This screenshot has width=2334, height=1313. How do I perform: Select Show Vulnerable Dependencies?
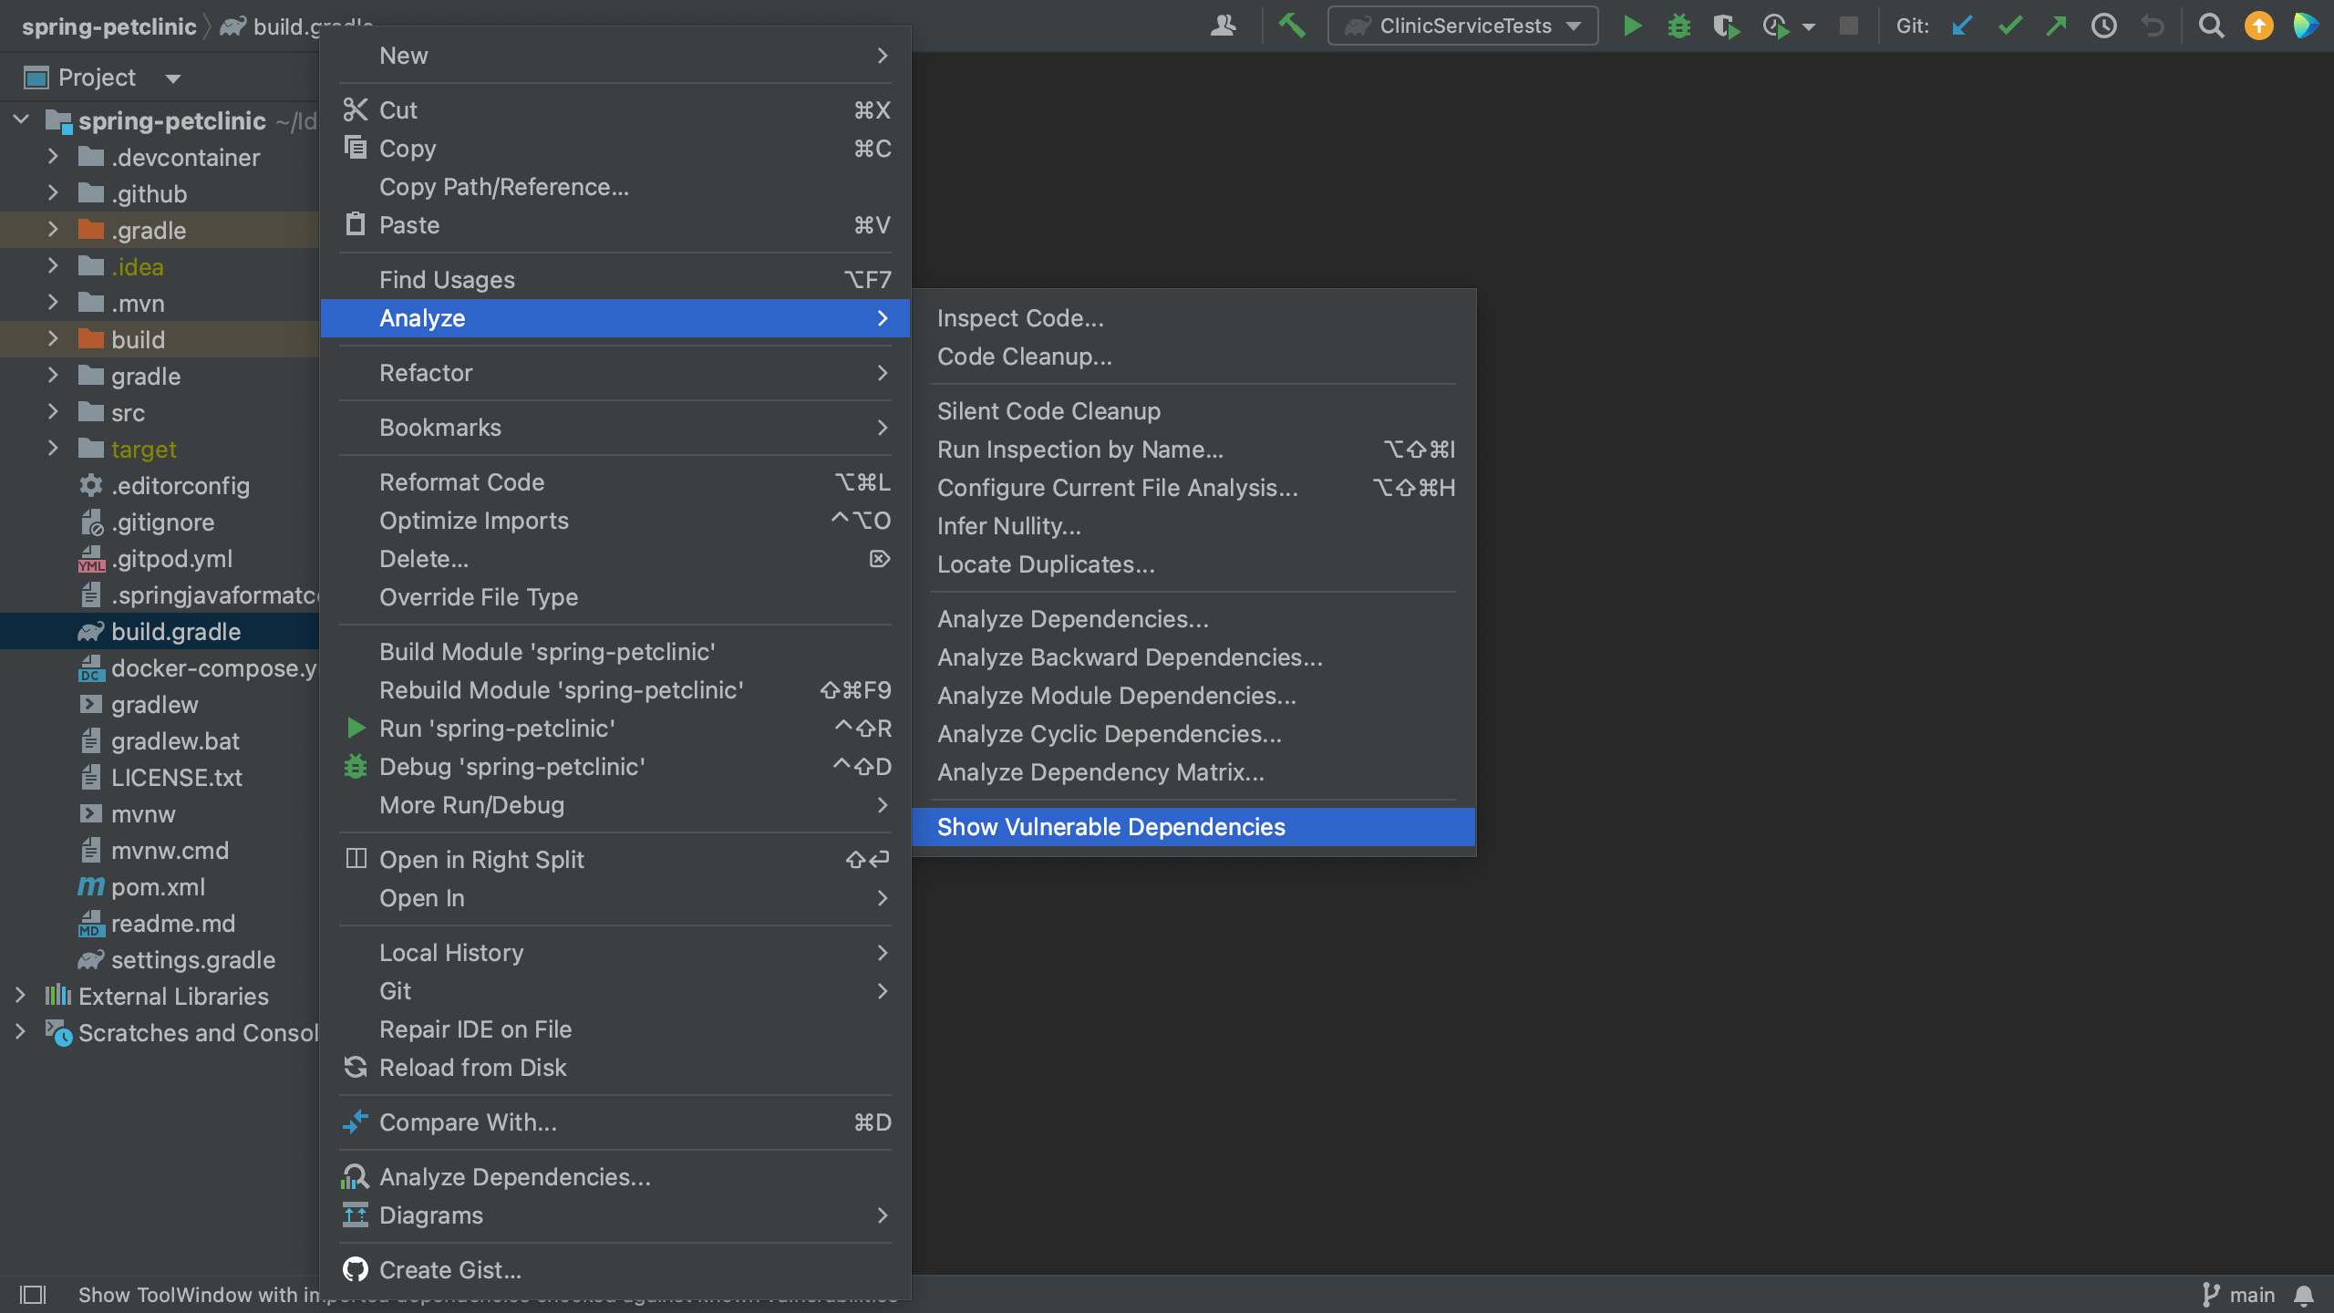(x=1110, y=826)
